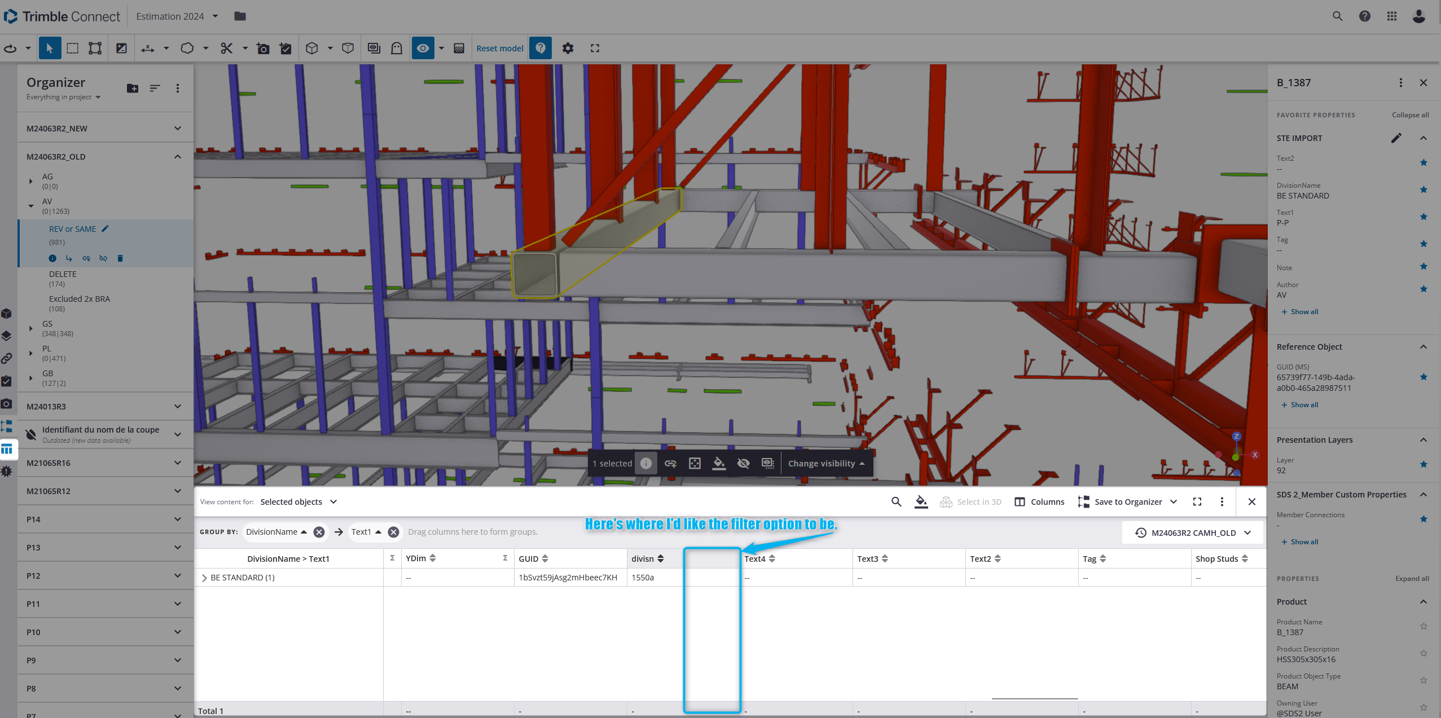Image resolution: width=1441 pixels, height=718 pixels.
Task: Open settings gear in toolbar
Action: coord(568,49)
